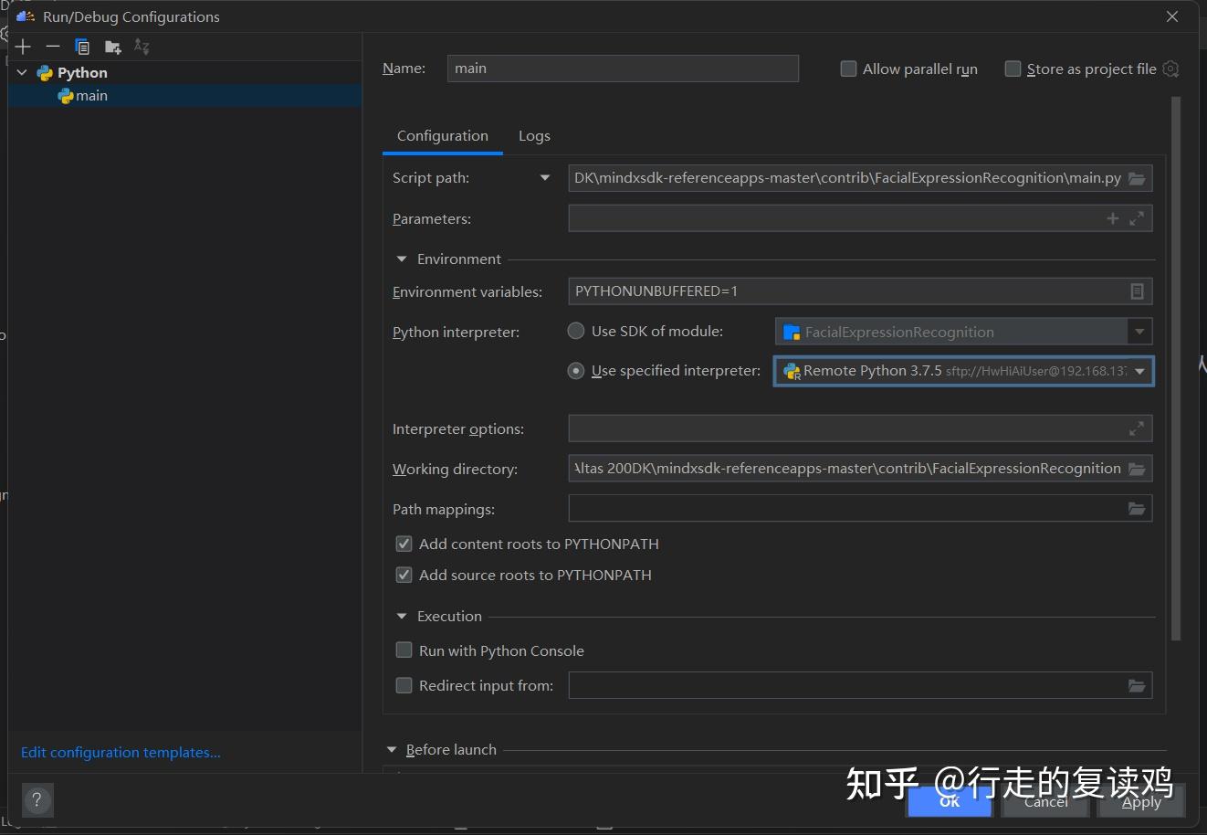The width and height of the screenshot is (1207, 835).
Task: Collapse the Before launch section
Action: 392,750
